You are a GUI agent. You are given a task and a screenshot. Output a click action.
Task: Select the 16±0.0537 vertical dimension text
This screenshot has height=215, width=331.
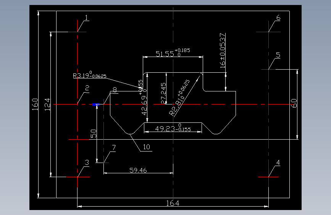point(223,50)
